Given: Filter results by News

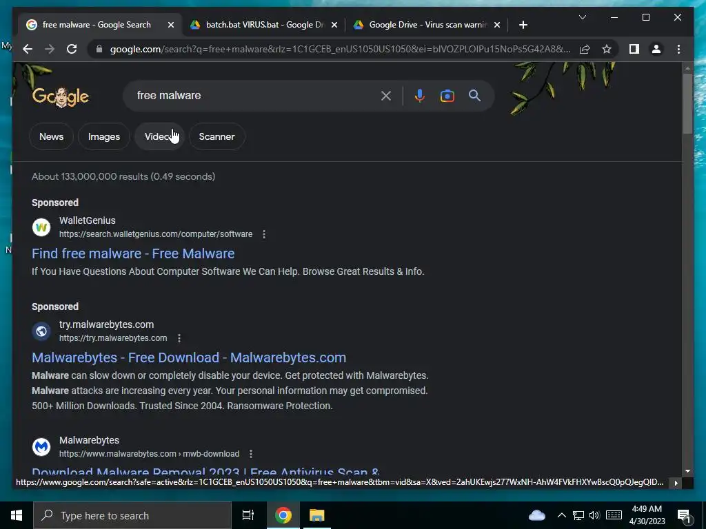Looking at the screenshot, I should point(51,136).
